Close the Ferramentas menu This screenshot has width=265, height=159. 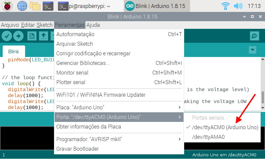70,25
